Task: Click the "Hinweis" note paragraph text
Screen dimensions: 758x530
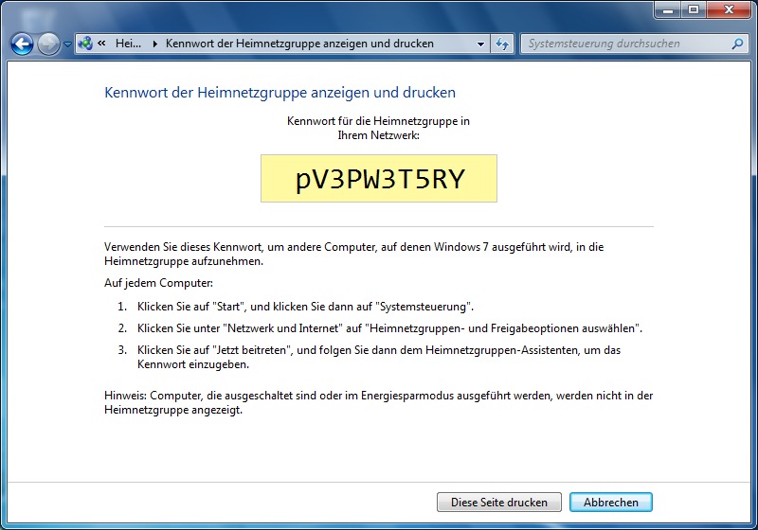Action: pos(379,403)
